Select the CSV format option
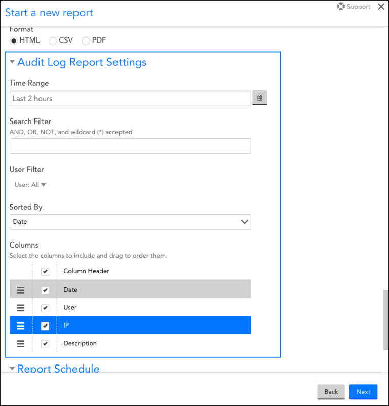Image resolution: width=389 pixels, height=406 pixels. click(x=52, y=40)
